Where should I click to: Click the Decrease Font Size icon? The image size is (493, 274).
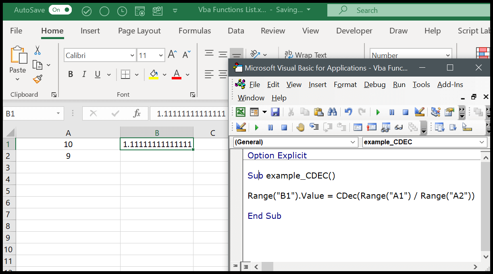[x=186, y=55]
